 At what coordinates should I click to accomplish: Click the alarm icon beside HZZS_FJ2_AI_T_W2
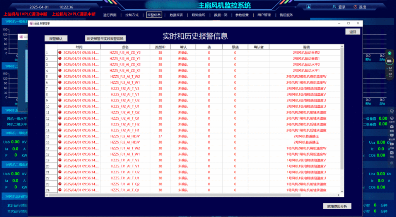60,76
